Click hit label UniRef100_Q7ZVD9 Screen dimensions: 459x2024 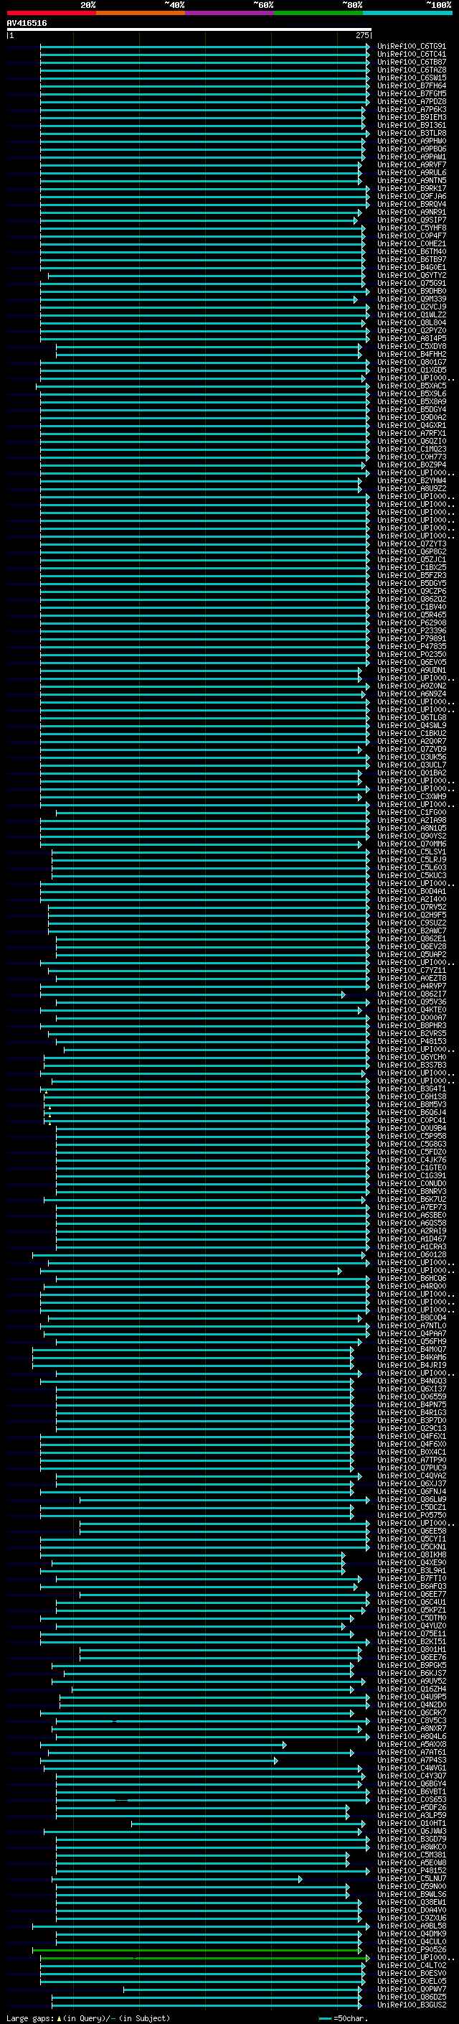pyautogui.click(x=411, y=750)
